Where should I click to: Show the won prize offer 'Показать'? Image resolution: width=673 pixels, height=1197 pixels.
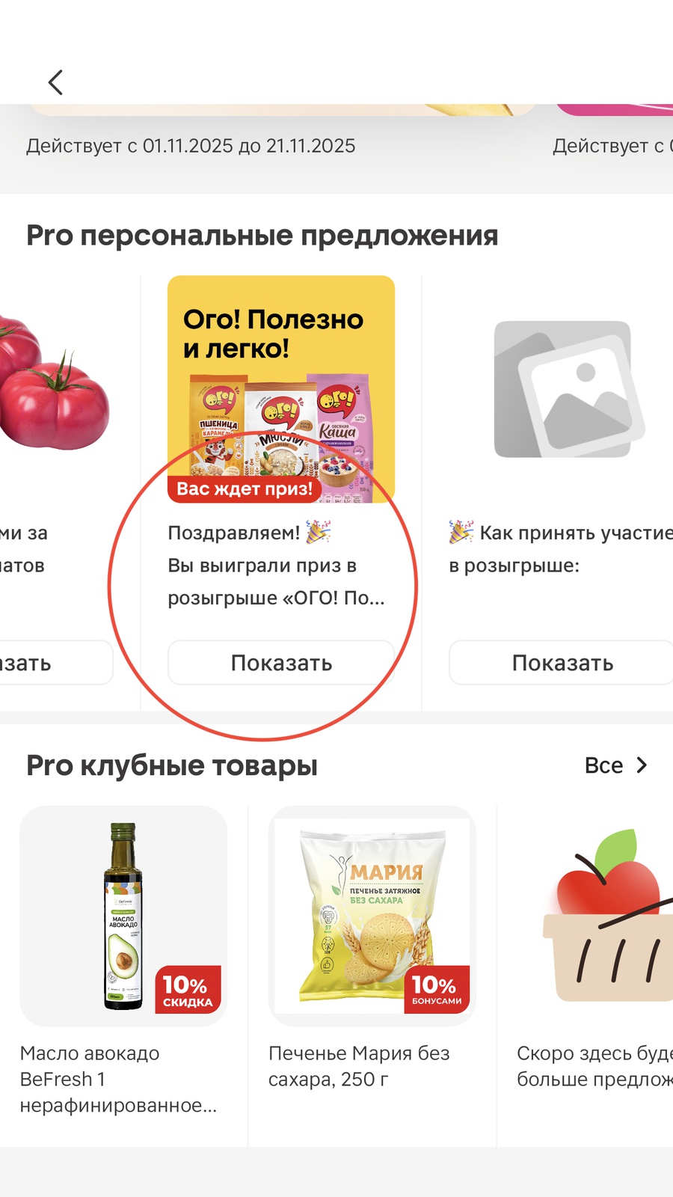(281, 663)
